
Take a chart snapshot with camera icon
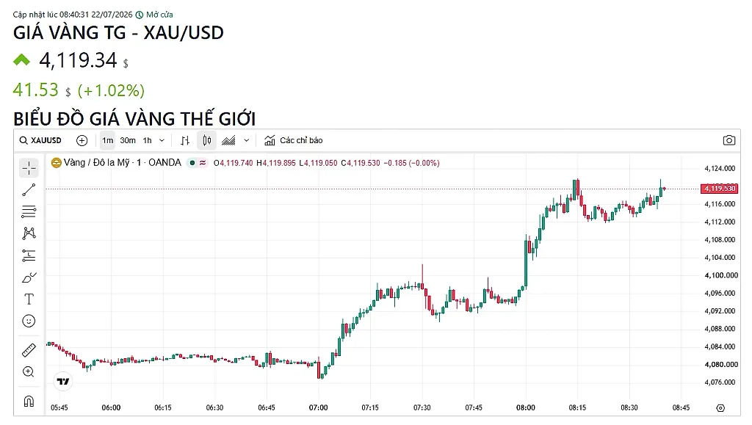[x=729, y=140]
